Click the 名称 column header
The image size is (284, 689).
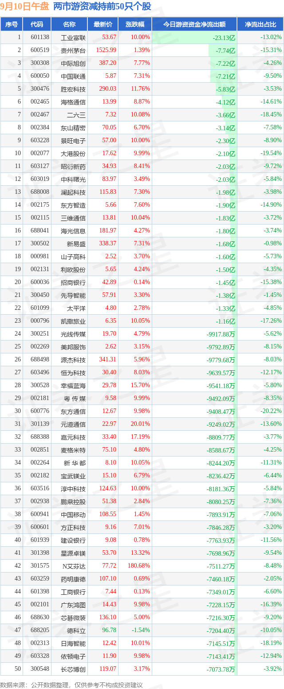[x=69, y=24]
